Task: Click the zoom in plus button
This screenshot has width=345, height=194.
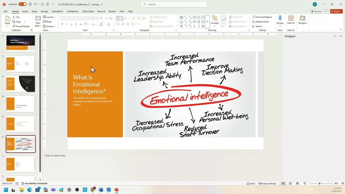Action: (331, 183)
